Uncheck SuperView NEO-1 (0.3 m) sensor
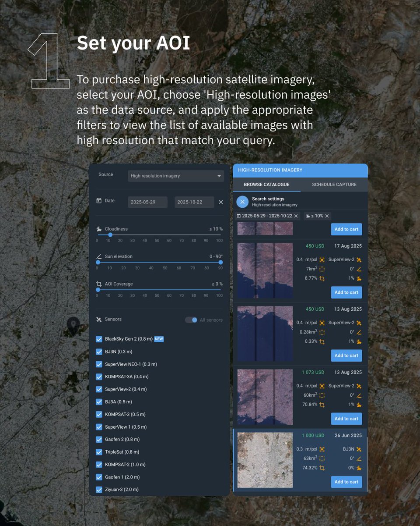Viewport: 420px width, 526px height. [99, 364]
